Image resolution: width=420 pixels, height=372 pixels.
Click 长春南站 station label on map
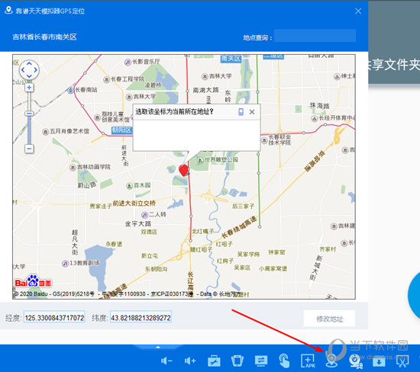pyautogui.click(x=86, y=90)
